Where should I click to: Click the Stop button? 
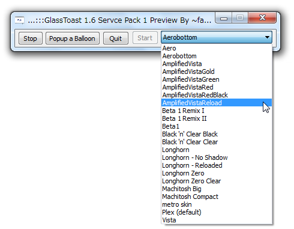pos(31,38)
